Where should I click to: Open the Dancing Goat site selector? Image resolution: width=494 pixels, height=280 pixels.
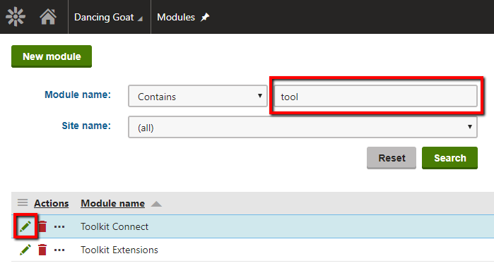pyautogui.click(x=108, y=17)
